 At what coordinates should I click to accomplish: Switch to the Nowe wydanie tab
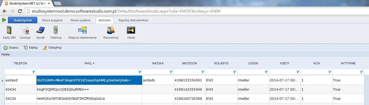81,20
